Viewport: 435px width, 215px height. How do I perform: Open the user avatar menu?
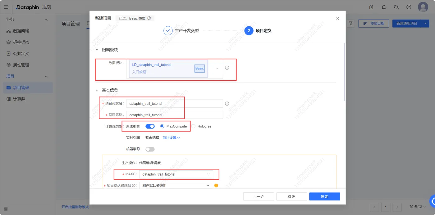click(x=423, y=7)
